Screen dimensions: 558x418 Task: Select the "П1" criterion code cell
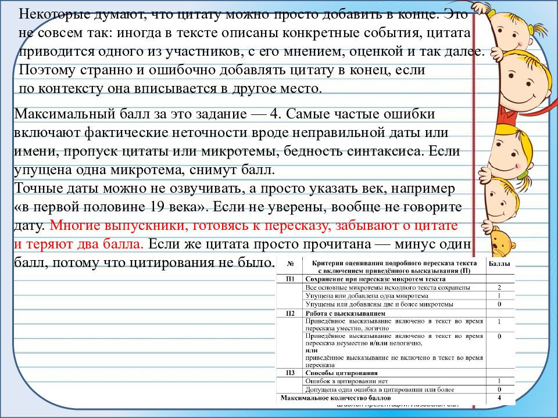coord(291,279)
